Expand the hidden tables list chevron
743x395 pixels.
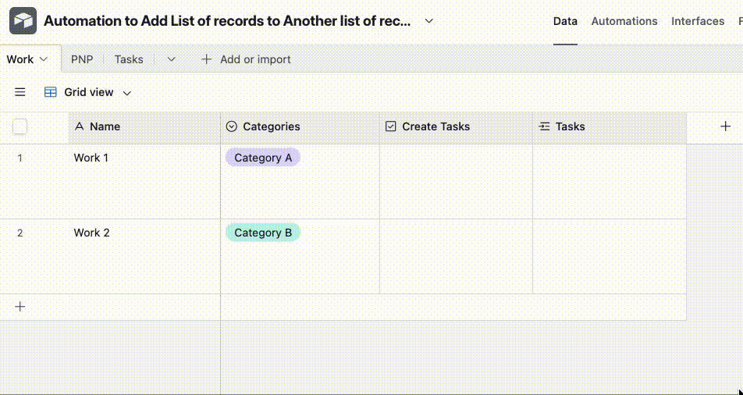(172, 59)
